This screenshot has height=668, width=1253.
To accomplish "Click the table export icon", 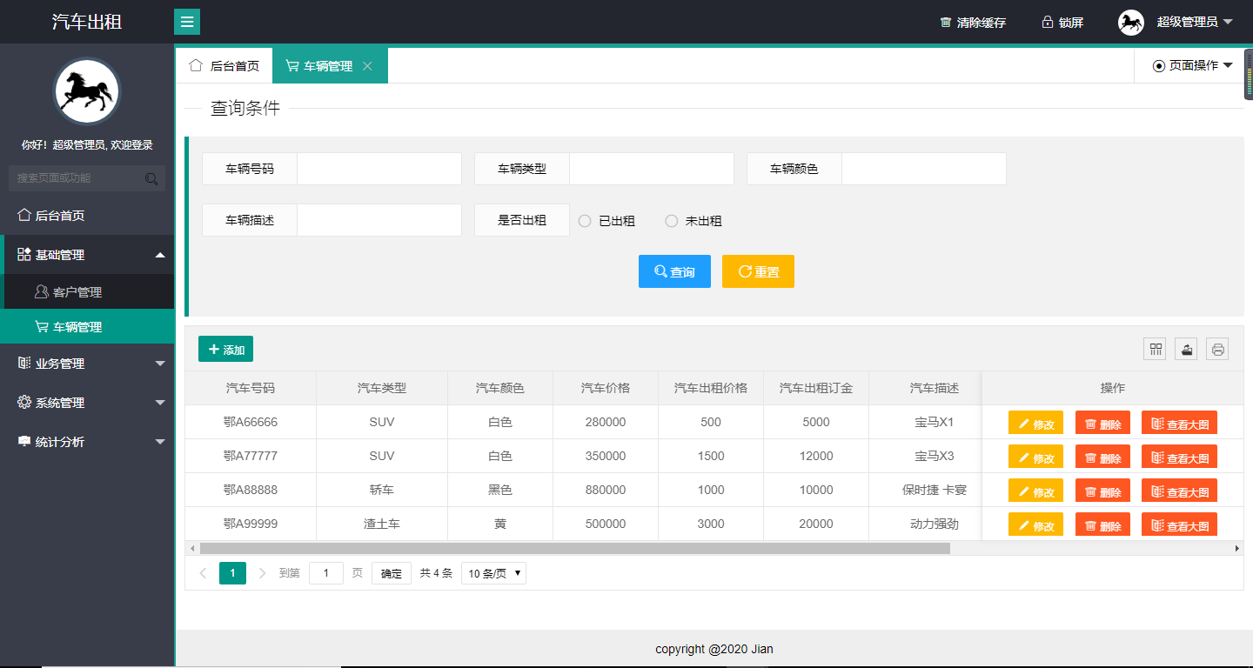I will tap(1186, 349).
